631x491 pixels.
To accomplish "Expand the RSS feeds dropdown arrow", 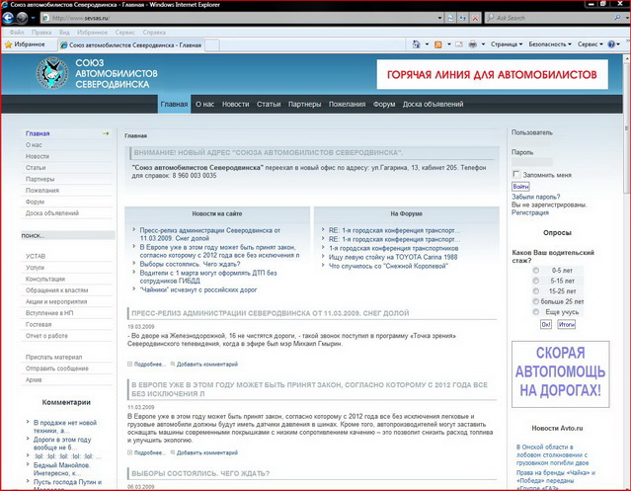I will (x=448, y=44).
